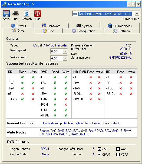Open the Write speed dropdown arrow
142x164 pixels.
click(65, 58)
